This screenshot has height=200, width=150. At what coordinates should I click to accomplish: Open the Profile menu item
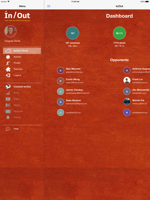[22, 63]
